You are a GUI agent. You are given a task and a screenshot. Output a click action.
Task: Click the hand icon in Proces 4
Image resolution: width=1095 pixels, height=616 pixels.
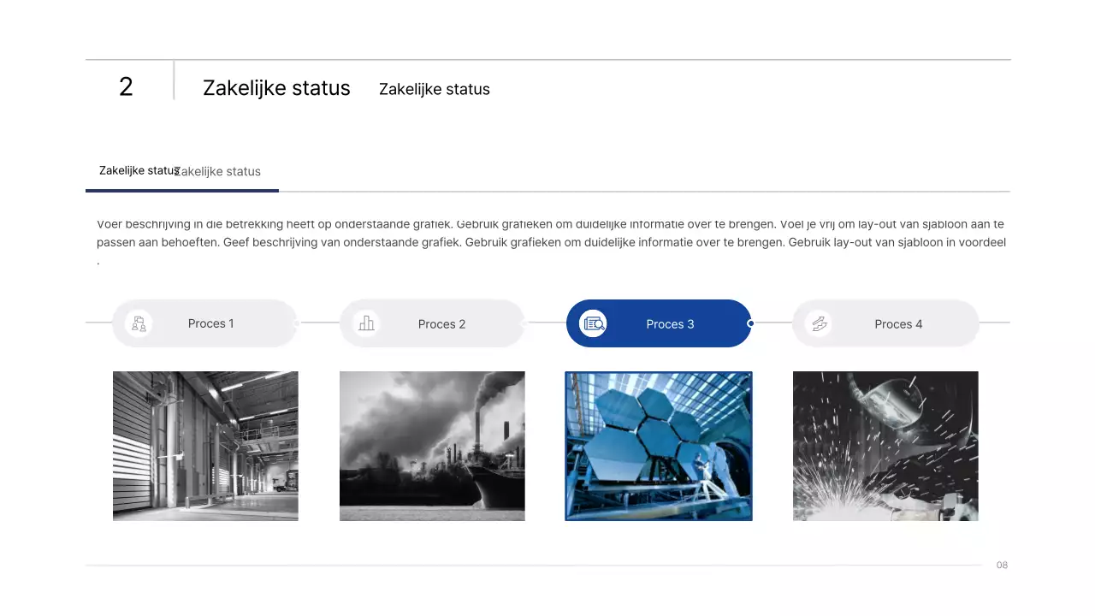click(x=820, y=323)
